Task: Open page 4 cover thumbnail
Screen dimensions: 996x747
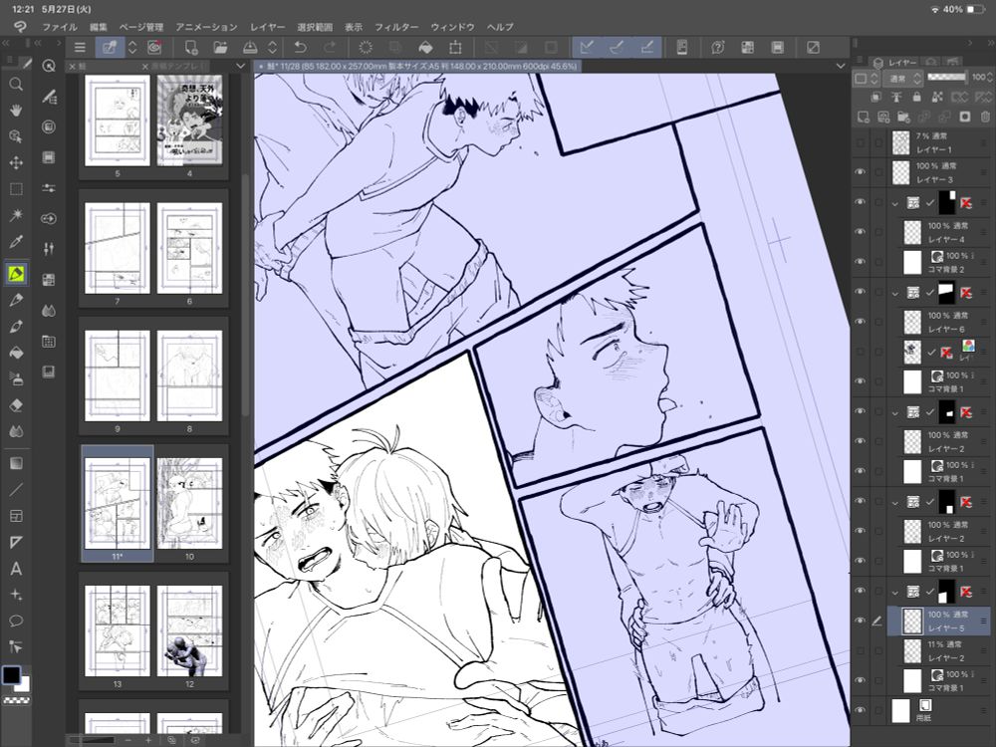Action: click(x=189, y=121)
